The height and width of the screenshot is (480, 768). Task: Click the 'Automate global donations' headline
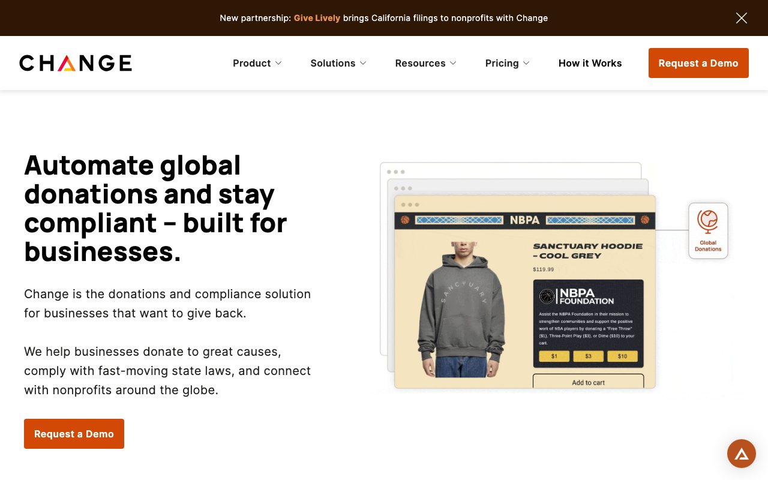coord(155,208)
